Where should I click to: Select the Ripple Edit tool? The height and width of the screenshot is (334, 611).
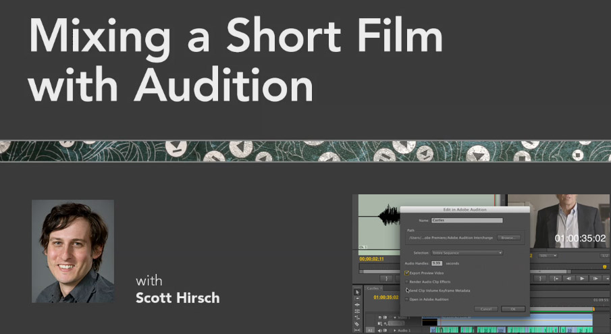[x=357, y=305]
